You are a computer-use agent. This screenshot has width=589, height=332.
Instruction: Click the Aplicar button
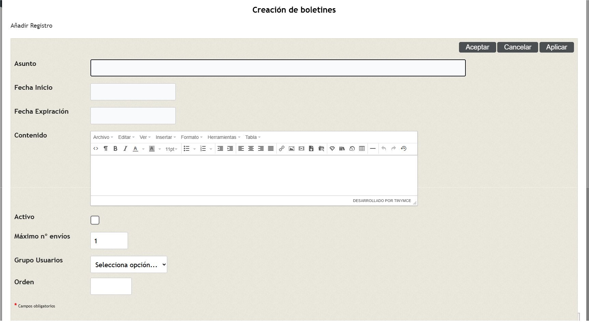[557, 47]
